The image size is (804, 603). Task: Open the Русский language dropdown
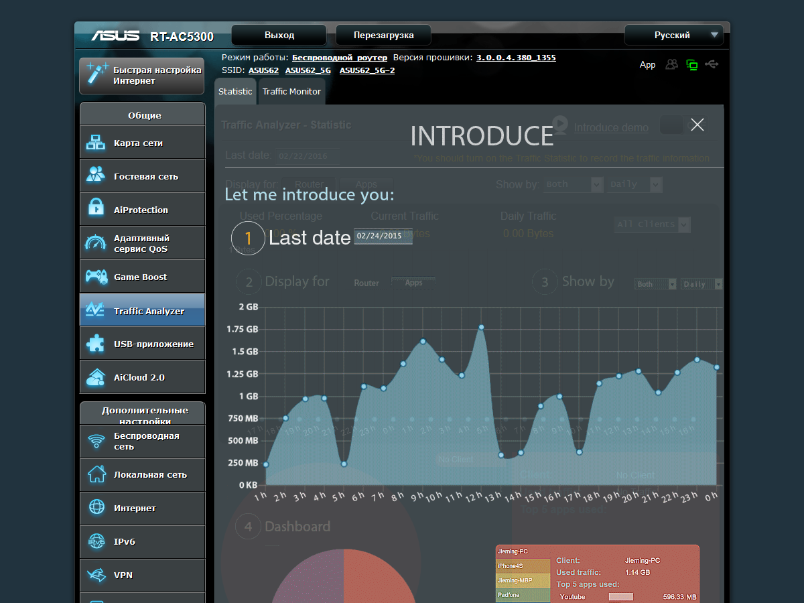[x=673, y=35]
